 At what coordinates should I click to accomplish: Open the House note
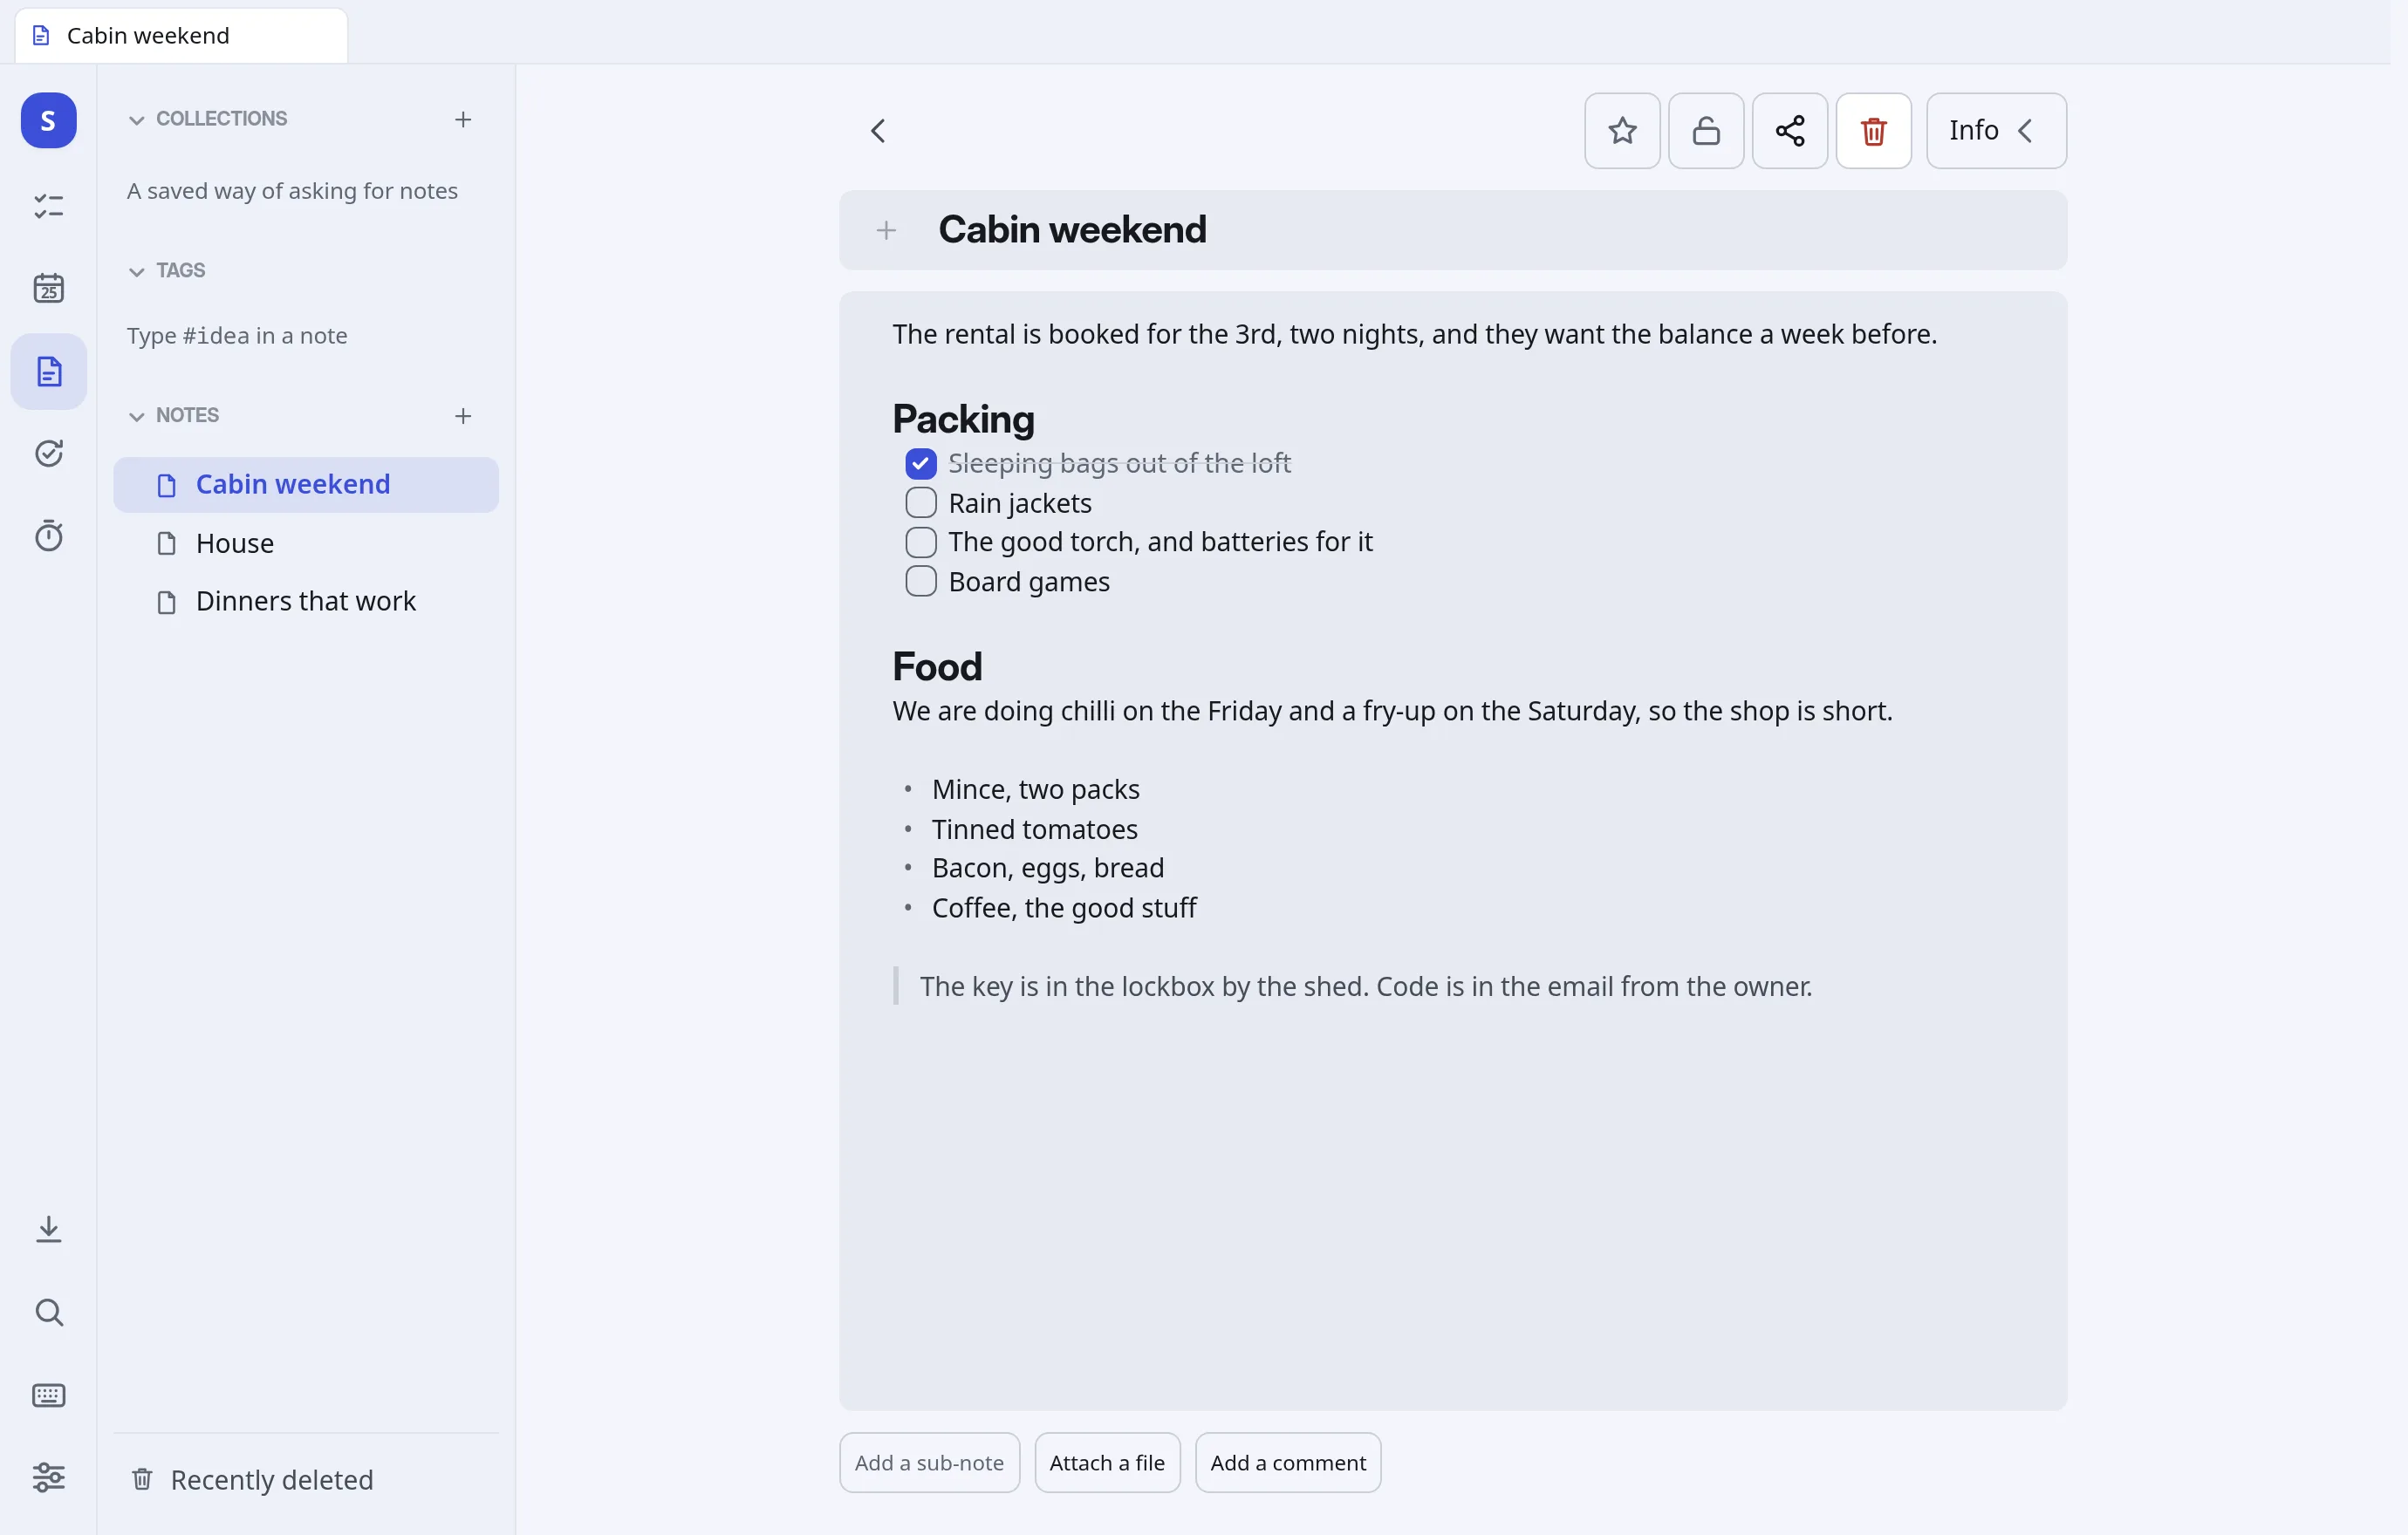pyautogui.click(x=306, y=543)
